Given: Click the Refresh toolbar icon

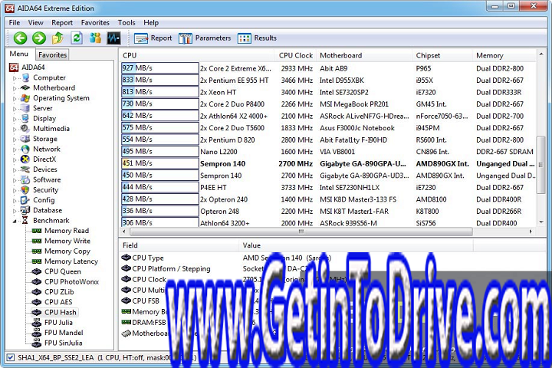Looking at the screenshot, I should pyautogui.click(x=77, y=38).
